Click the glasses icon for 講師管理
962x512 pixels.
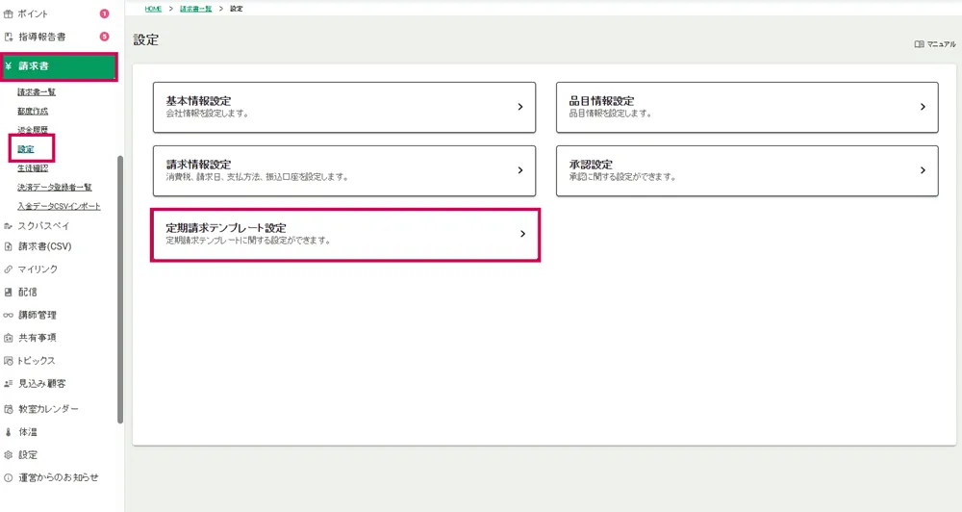point(9,315)
